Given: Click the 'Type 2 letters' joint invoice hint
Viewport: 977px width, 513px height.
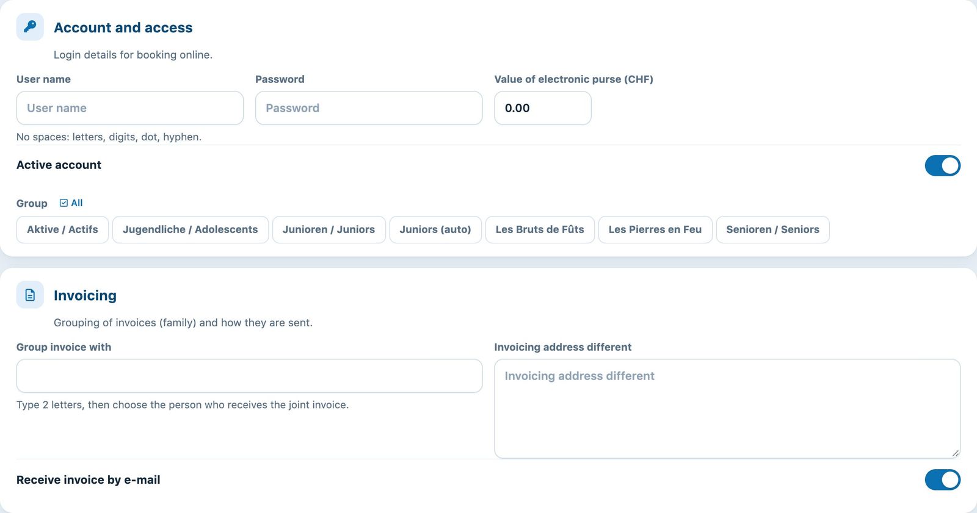Looking at the screenshot, I should coord(183,404).
